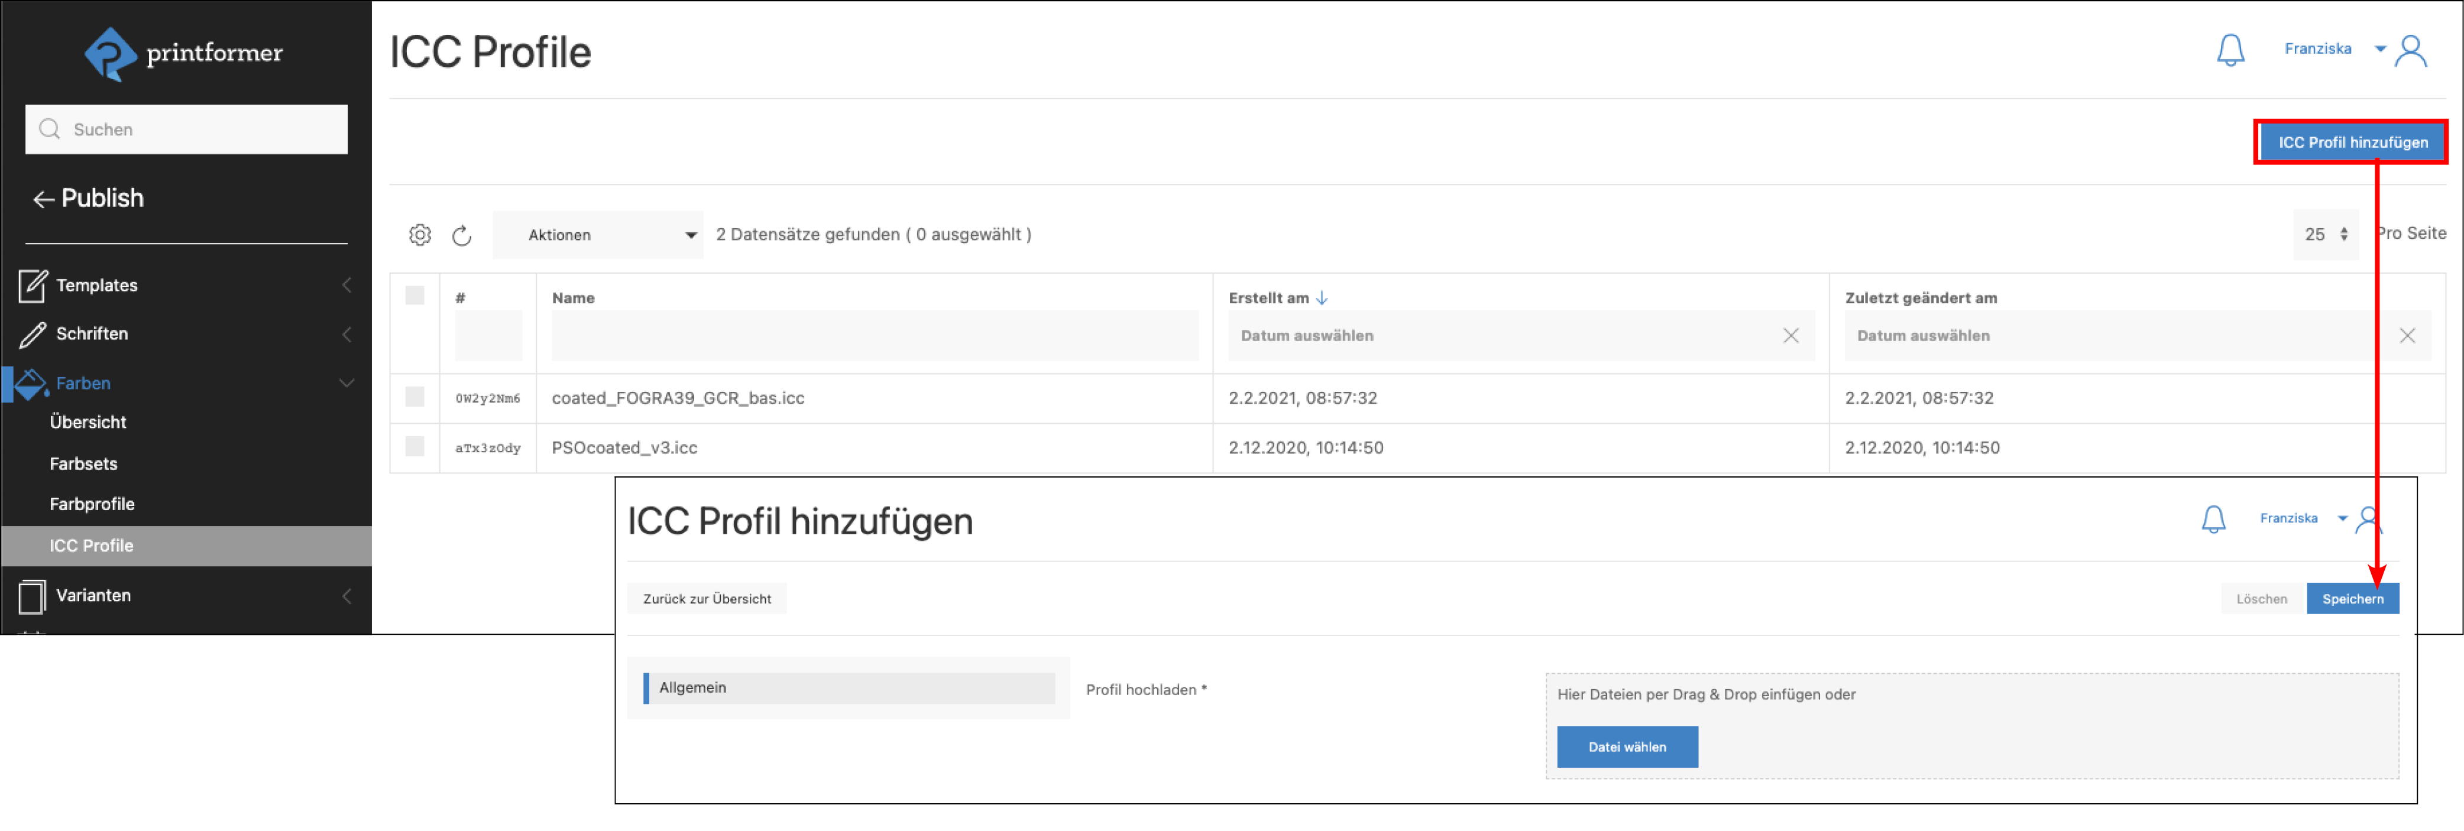Screen dimensions: 2464x831
Task: Check the coated_FOGRA39_GCR_bas.icc row checkbox
Action: coord(415,398)
